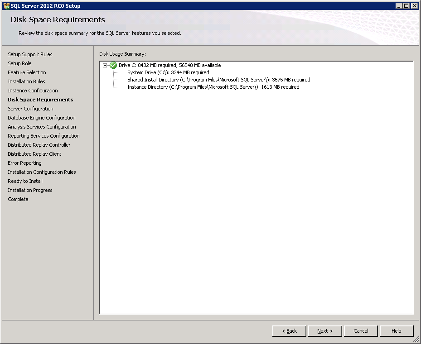Click Ready to Install in the sidebar
421x344 pixels.
tap(25, 181)
